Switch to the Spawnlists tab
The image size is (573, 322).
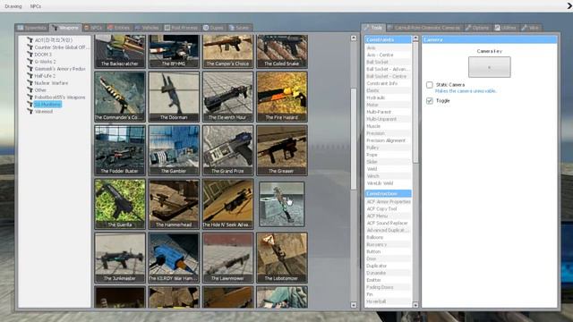(x=32, y=28)
